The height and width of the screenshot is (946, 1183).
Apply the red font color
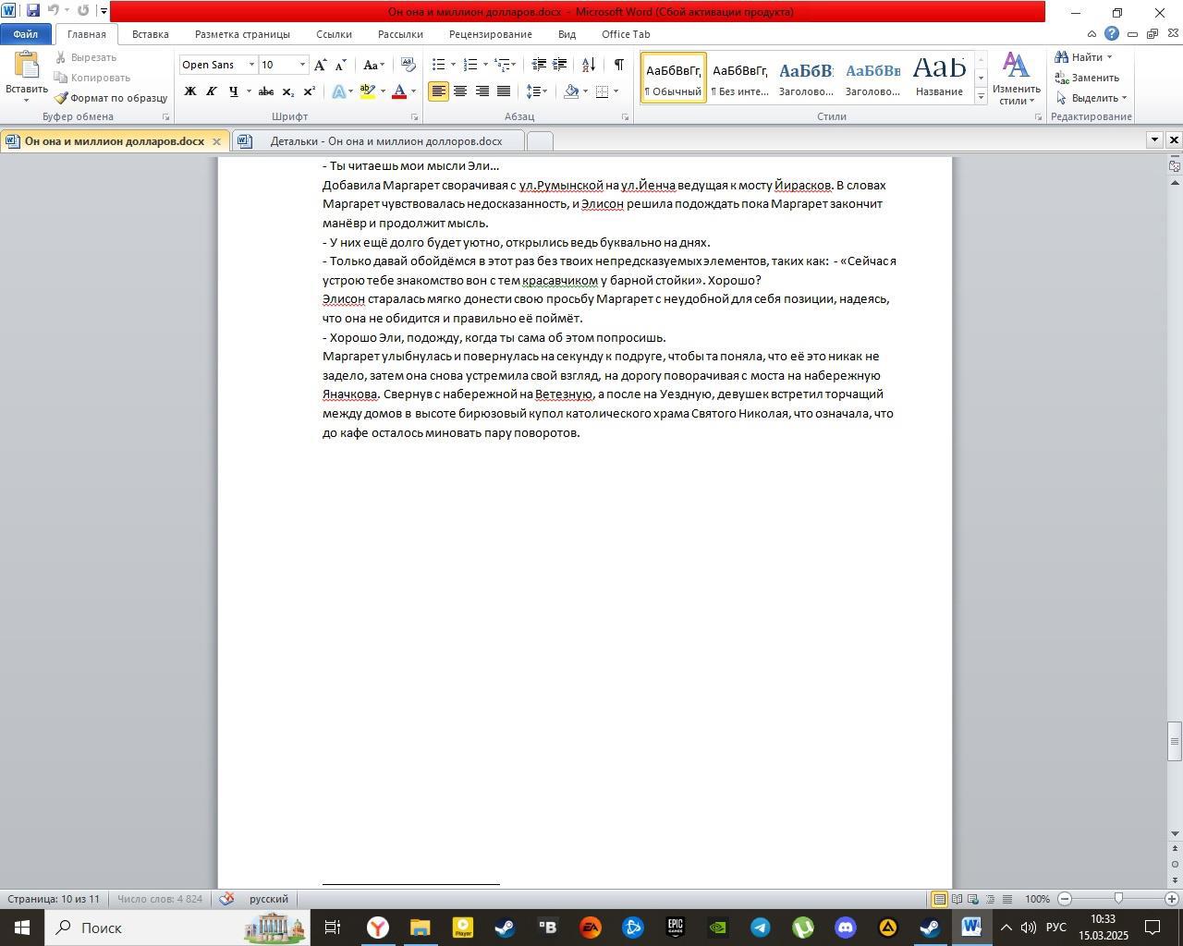399,91
